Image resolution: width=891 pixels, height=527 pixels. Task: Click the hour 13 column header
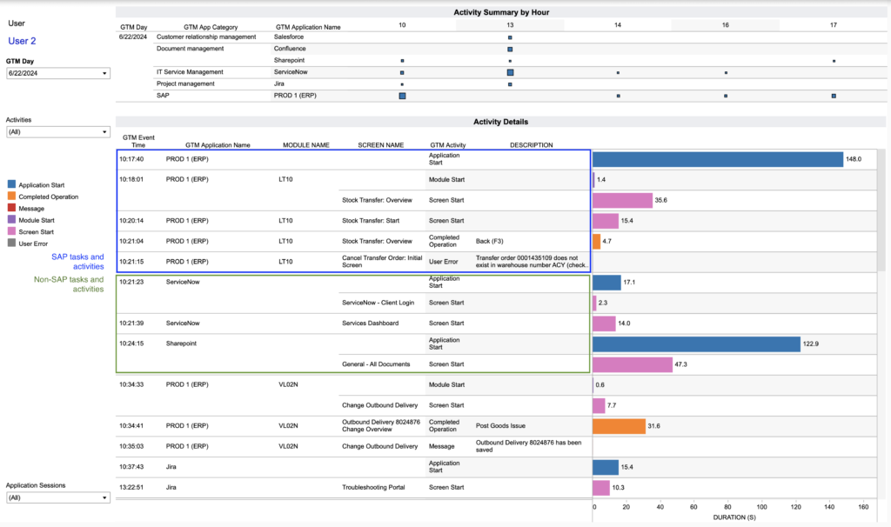point(510,25)
